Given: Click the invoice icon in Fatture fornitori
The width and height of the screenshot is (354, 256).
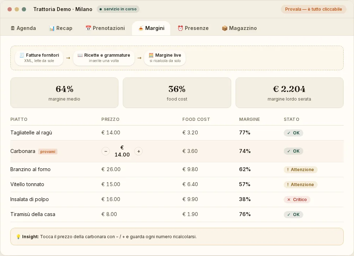Looking at the screenshot, I should [22, 55].
